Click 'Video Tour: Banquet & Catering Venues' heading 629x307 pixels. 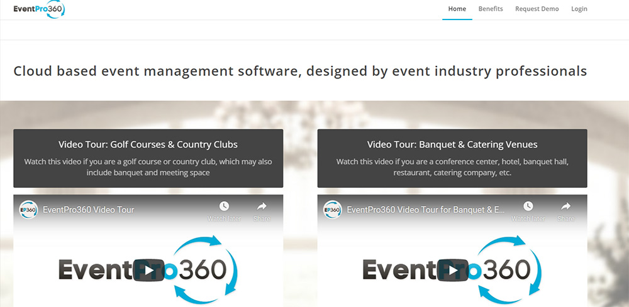(452, 144)
